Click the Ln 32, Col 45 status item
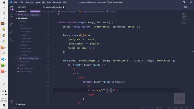Image resolution: width=194 pixels, height=109 pixels. pyautogui.click(x=148, y=108)
